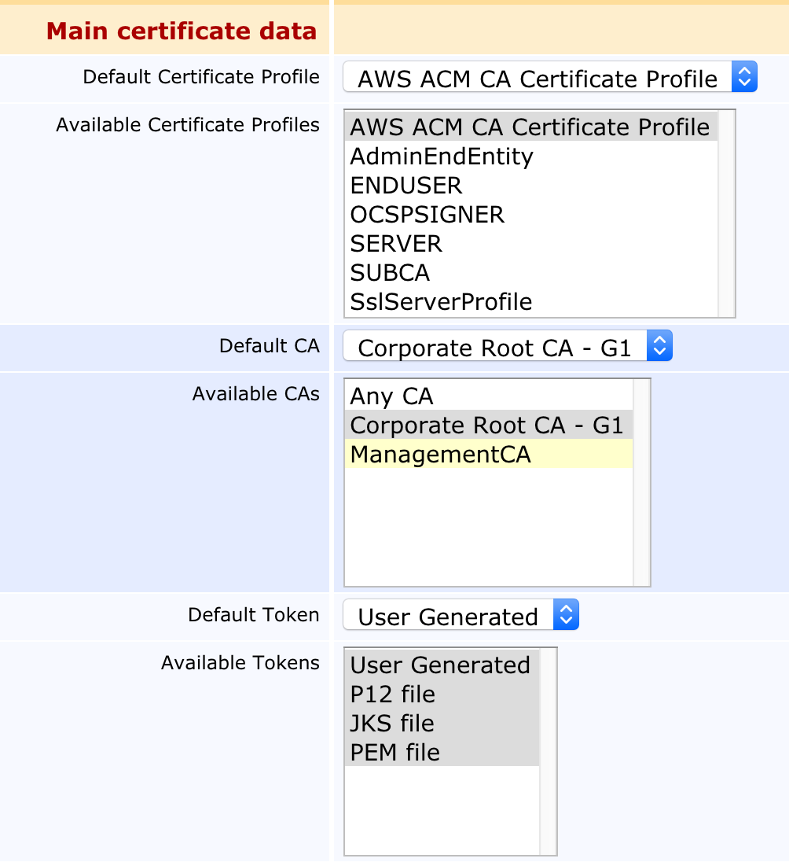Open the Default Token dropdown
789x862 pixels.
(461, 616)
